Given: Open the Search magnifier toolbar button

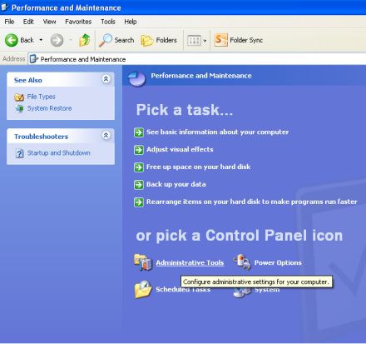Looking at the screenshot, I should [116, 40].
